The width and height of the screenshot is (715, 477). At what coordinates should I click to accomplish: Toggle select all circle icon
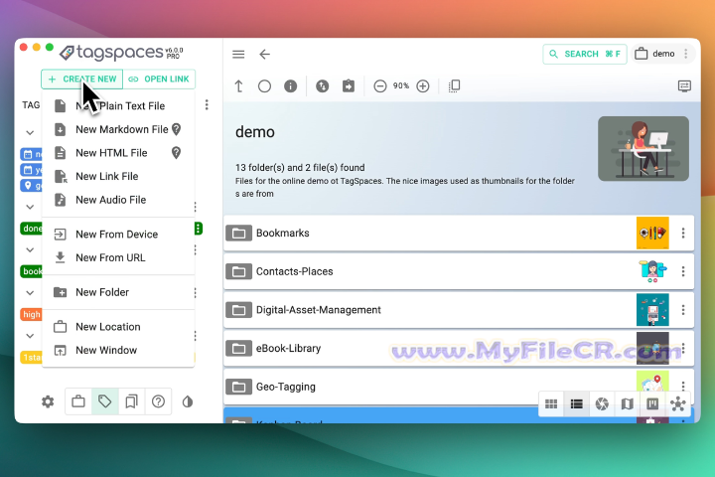coord(264,85)
